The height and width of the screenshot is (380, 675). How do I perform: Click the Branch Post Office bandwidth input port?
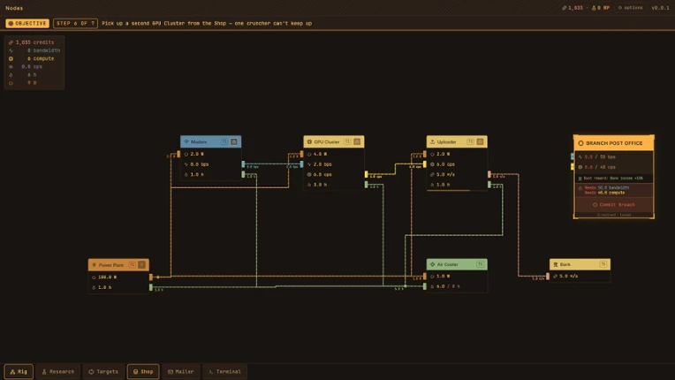(573, 156)
